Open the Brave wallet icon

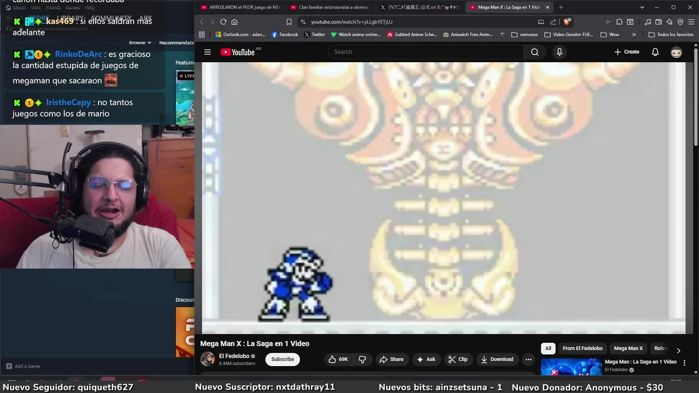pyautogui.click(x=659, y=22)
